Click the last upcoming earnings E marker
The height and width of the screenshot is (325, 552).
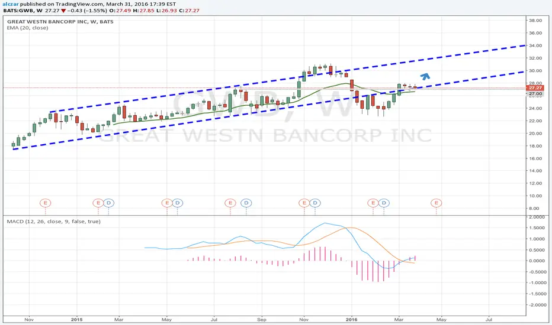tap(436, 203)
